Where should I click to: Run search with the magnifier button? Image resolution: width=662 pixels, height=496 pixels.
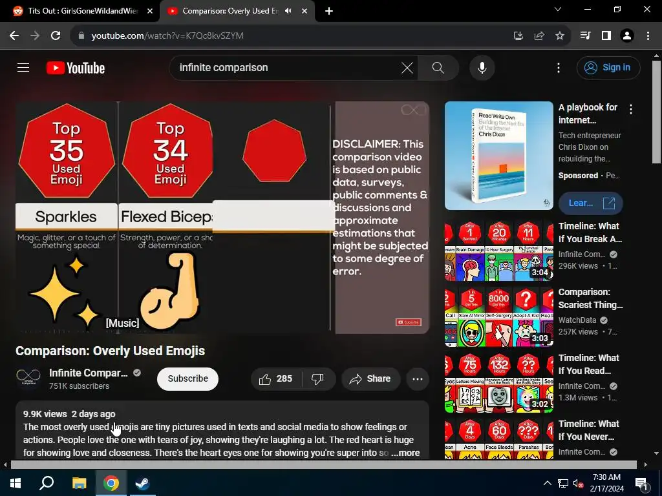point(438,67)
